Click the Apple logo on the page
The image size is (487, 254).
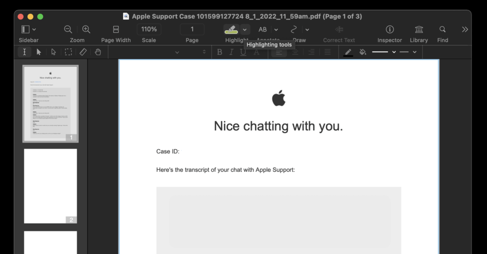click(279, 98)
